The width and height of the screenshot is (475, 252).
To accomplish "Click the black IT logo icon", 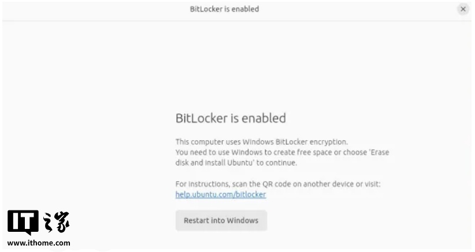I will pyautogui.click(x=23, y=223).
